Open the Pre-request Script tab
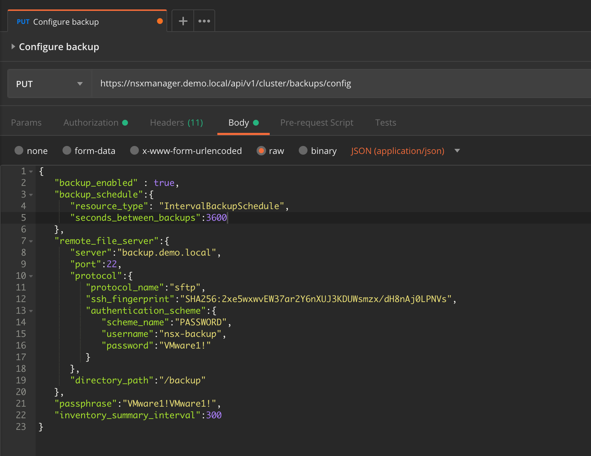This screenshot has height=456, width=591. (317, 123)
